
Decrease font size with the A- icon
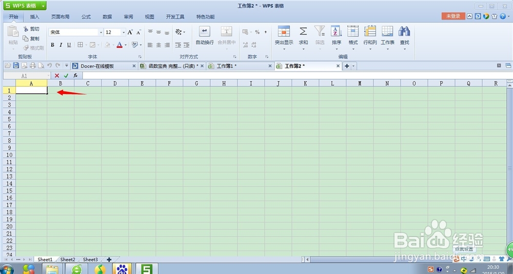pyautogui.click(x=139, y=32)
